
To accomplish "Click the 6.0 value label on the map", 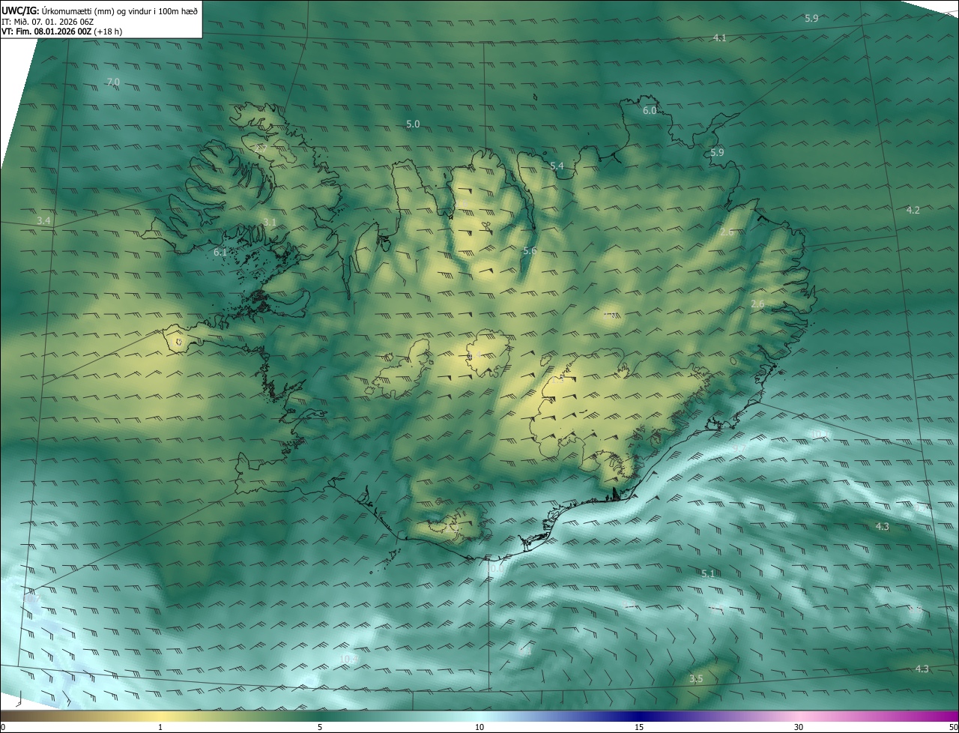I will pyautogui.click(x=650, y=110).
